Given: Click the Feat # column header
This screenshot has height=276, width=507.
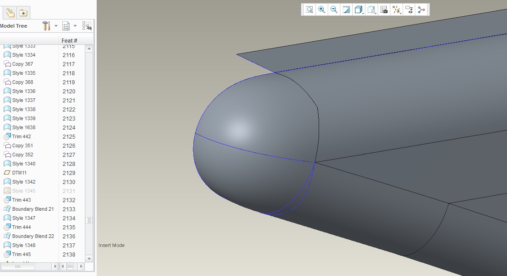Looking at the screenshot, I should click(69, 41).
